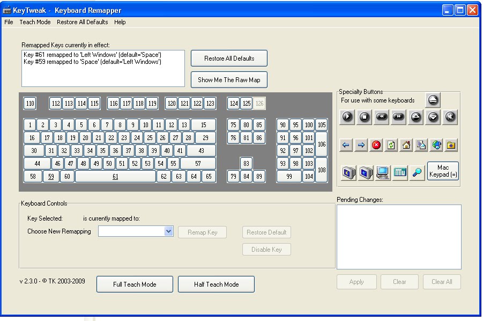The width and height of the screenshot is (483, 321).
Task: Start Half Teach Mode
Action: coord(216,284)
